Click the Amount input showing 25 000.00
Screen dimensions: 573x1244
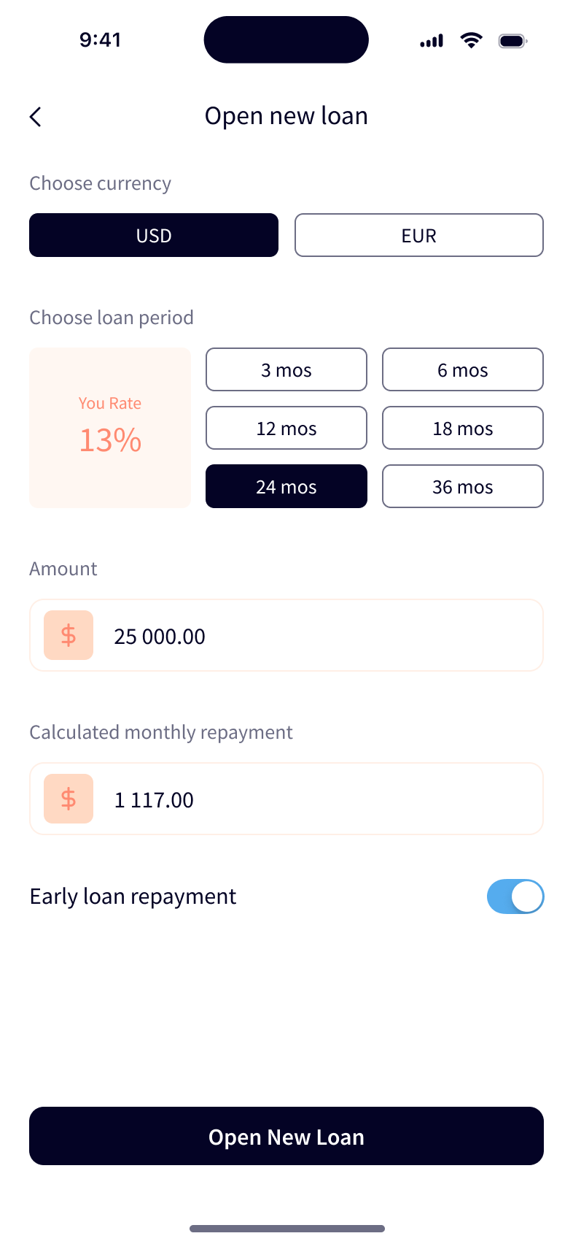coord(321,636)
